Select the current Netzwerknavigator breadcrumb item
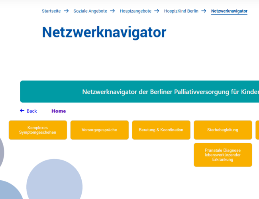The image size is (259, 199). pyautogui.click(x=229, y=11)
